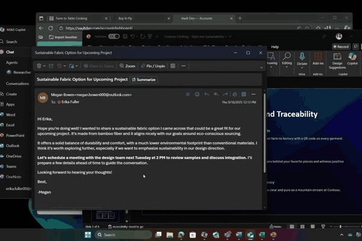This screenshot has height=241, width=362.
Task: Click Redo icon in PowerPoint title bar
Action: tap(142, 36)
